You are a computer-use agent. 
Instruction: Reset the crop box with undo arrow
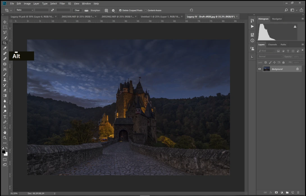[191, 10]
